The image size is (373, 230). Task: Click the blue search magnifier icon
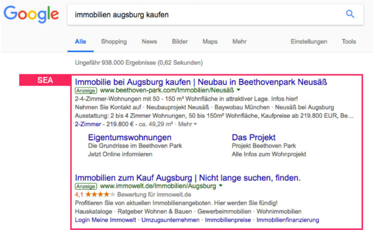pos(350,14)
